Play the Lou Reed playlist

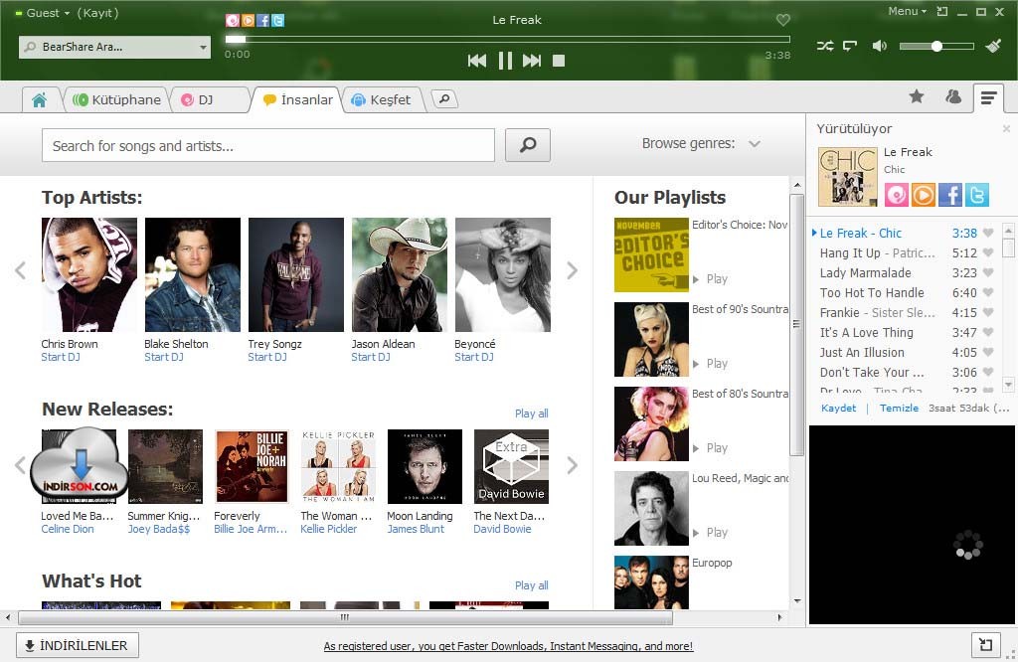pos(711,532)
